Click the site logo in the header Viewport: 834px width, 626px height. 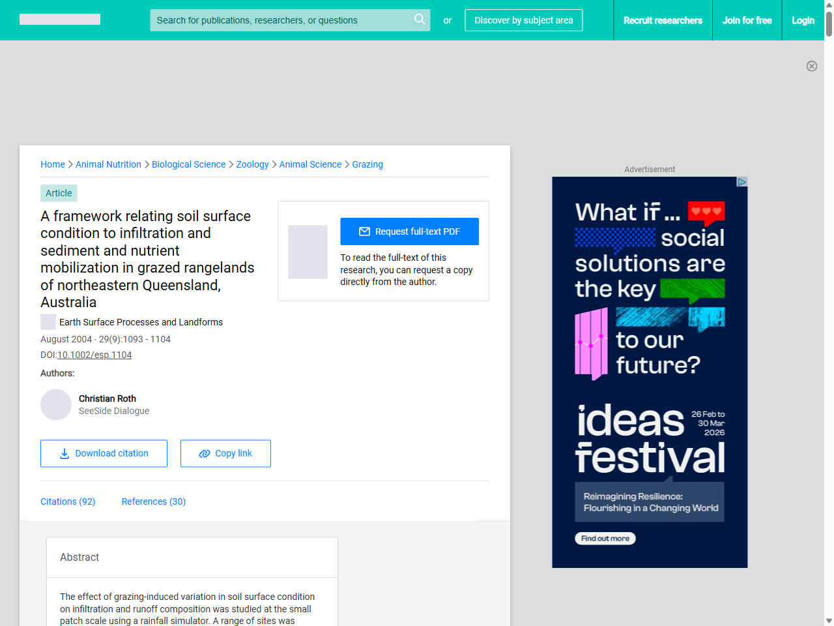tap(60, 20)
